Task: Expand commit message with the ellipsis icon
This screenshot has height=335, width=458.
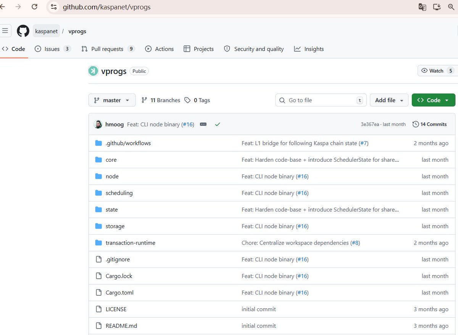Action: [x=203, y=124]
